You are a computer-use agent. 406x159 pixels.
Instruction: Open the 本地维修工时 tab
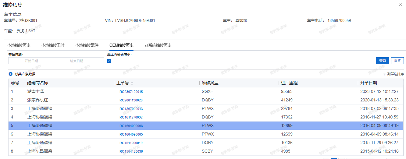pos(53,45)
